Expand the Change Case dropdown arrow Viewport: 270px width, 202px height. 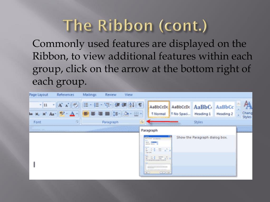click(55, 114)
